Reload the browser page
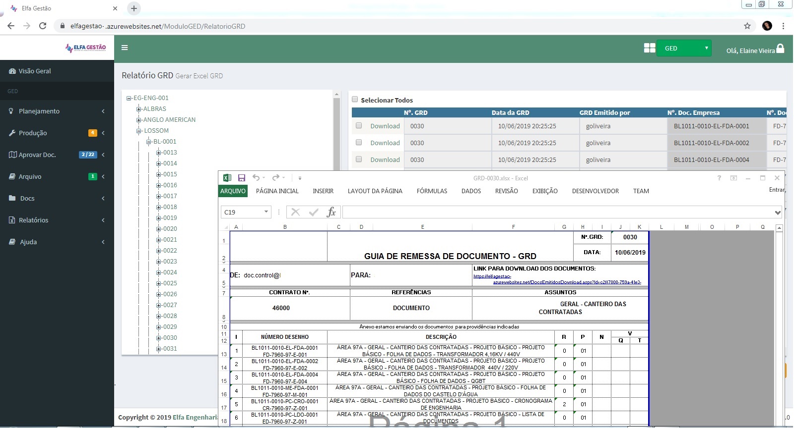 (43, 26)
